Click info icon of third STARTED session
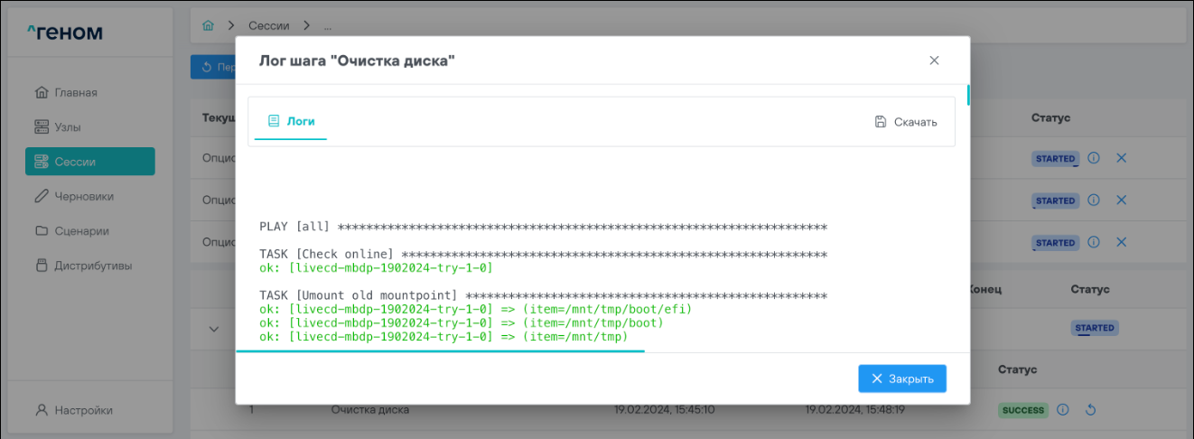This screenshot has height=439, width=1194. pos(1093,242)
